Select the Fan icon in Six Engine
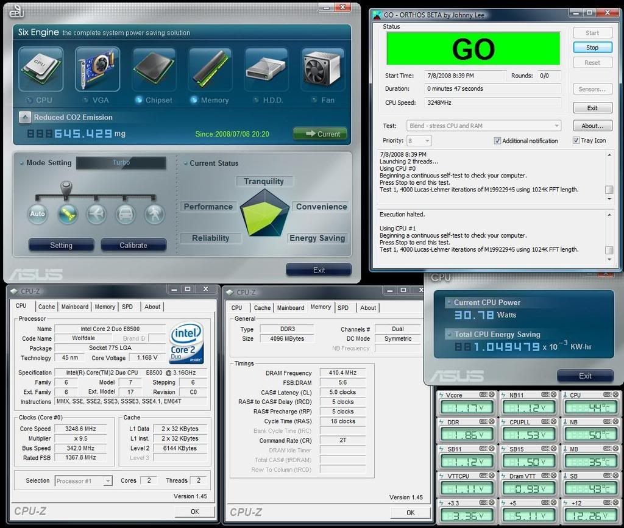The height and width of the screenshot is (528, 624). point(323,70)
